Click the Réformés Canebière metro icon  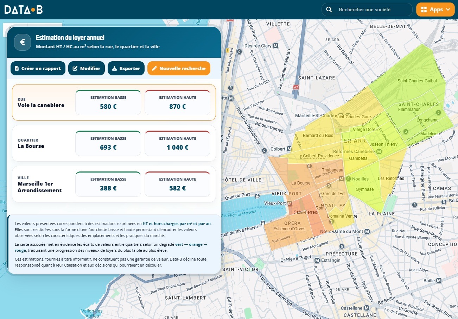pos(379,151)
